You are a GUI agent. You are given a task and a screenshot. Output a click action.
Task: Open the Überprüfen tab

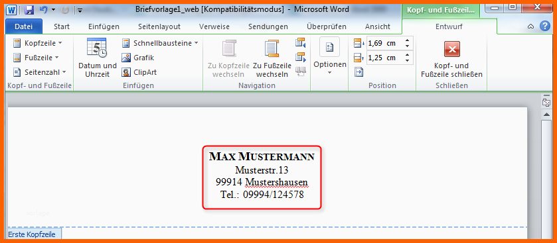click(x=327, y=26)
